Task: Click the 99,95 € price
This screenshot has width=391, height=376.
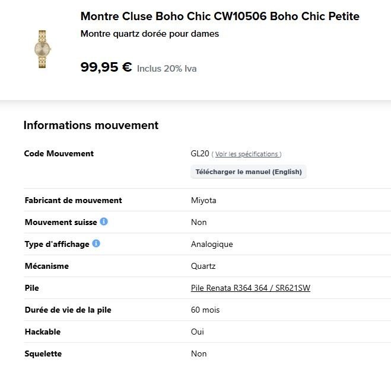Action: tap(106, 67)
